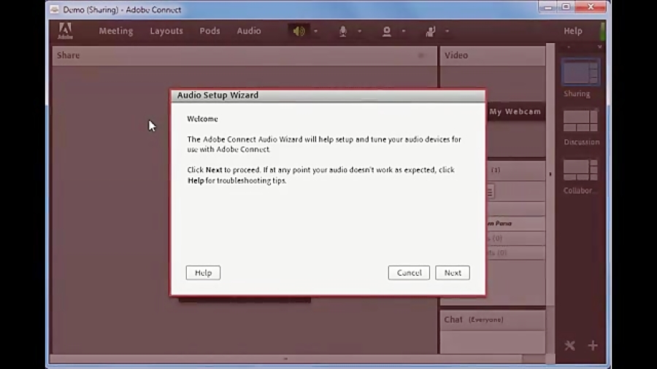Open the Layouts menu

(166, 31)
